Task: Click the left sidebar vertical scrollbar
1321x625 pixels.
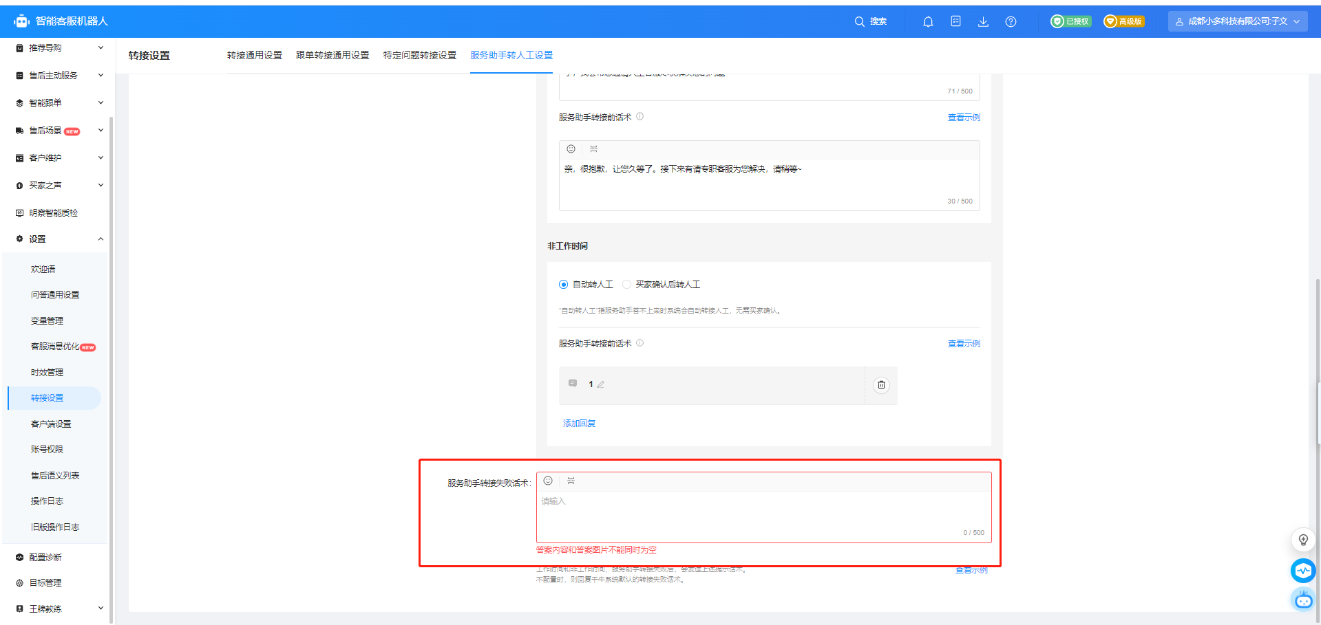Action: click(111, 369)
